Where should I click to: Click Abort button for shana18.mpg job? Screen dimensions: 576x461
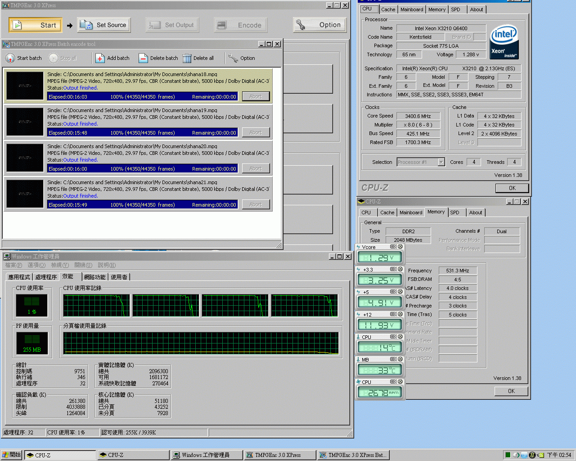click(x=256, y=96)
